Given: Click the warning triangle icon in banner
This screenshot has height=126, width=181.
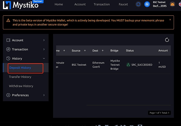Looking at the screenshot, I should [8, 20].
